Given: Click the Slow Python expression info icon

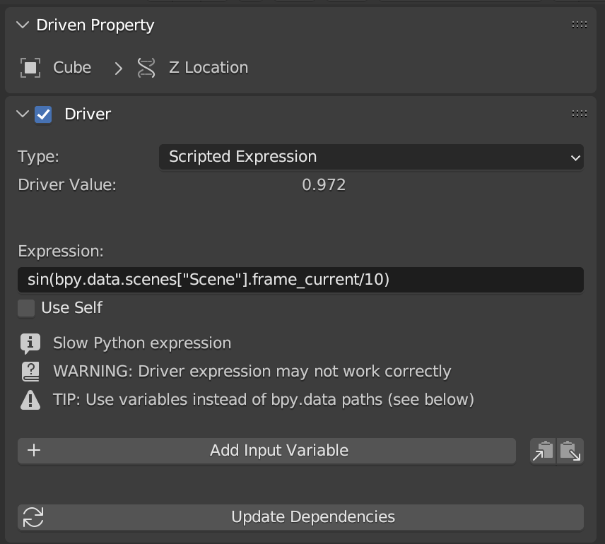Looking at the screenshot, I should [30, 343].
